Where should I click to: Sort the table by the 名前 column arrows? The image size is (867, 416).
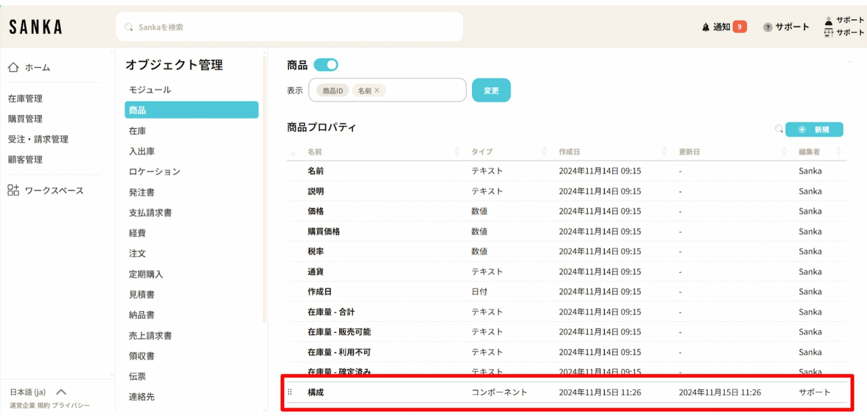coord(457,152)
